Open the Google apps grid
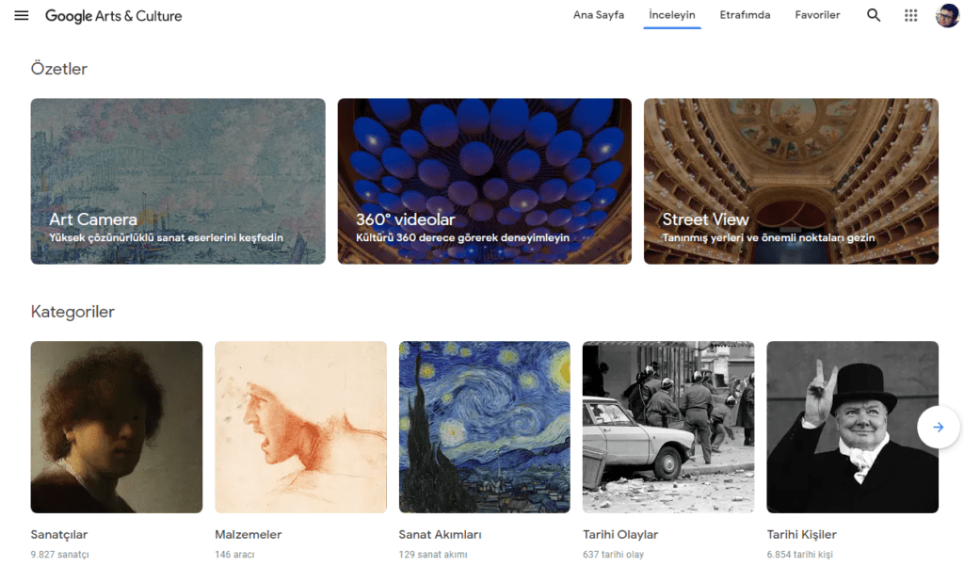Viewport: 964px width, 567px height. coord(910,15)
